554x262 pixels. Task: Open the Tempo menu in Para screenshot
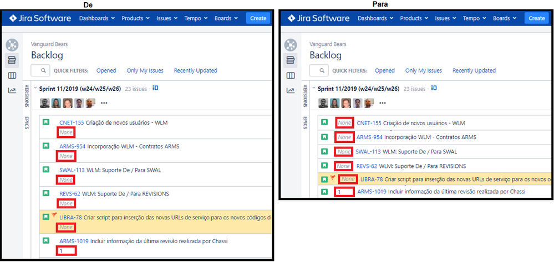tap(475, 18)
